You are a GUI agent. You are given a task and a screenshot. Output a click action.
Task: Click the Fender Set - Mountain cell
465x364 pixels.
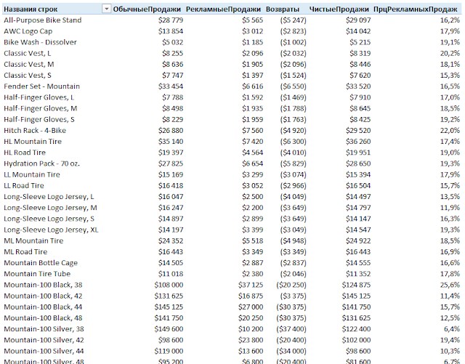click(x=41, y=86)
